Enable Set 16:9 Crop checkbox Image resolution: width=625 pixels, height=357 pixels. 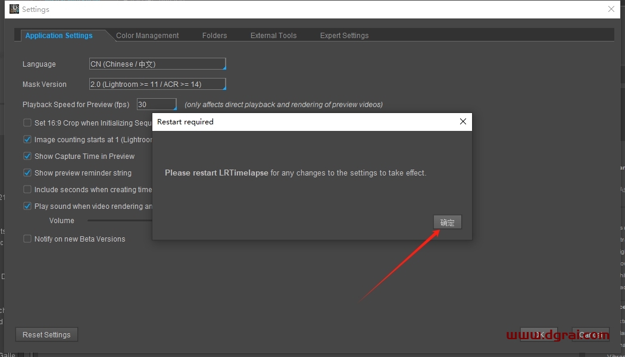[27, 123]
